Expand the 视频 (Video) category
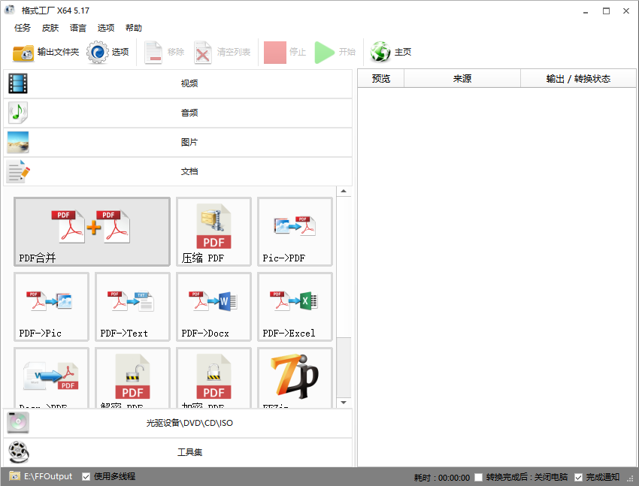 coord(188,83)
